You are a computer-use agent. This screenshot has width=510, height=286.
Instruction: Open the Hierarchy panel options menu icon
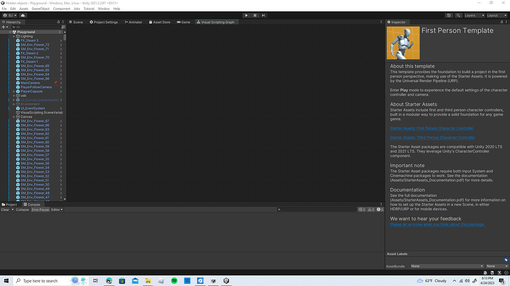tap(62, 22)
